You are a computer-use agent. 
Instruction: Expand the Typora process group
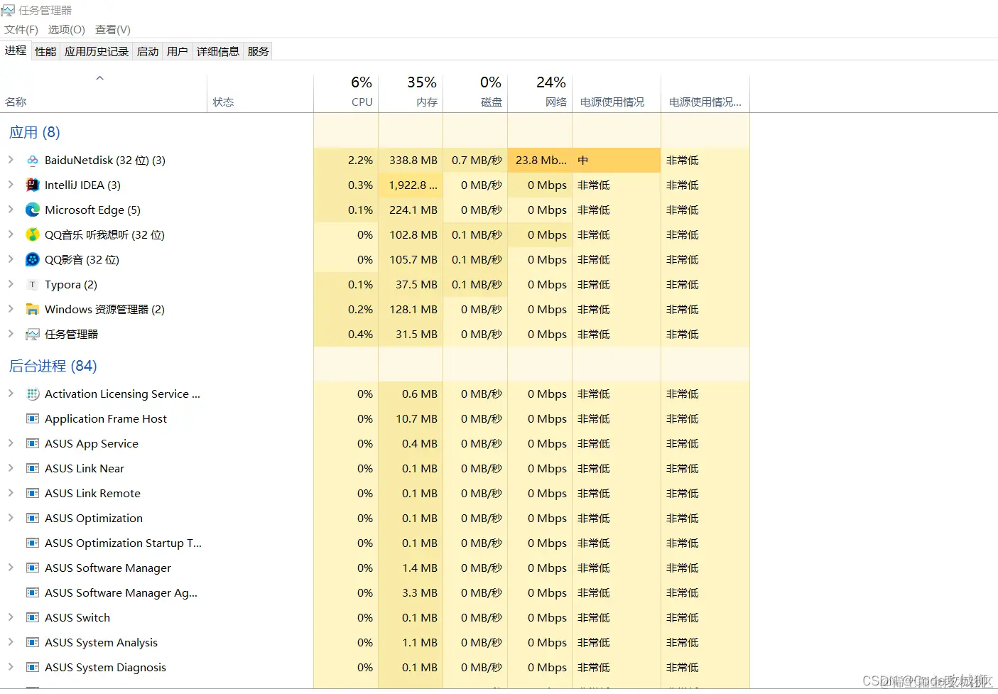tap(11, 284)
